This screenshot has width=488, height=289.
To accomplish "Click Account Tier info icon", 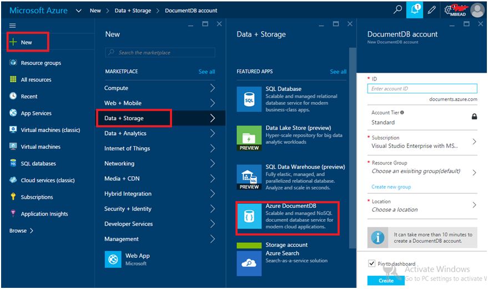I will click(x=402, y=112).
